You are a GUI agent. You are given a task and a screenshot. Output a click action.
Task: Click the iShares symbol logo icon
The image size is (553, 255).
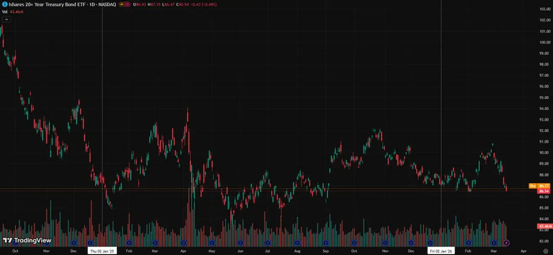[5, 4]
